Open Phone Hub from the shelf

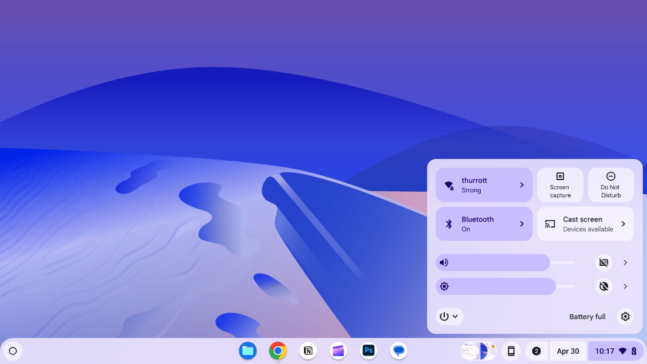point(511,351)
